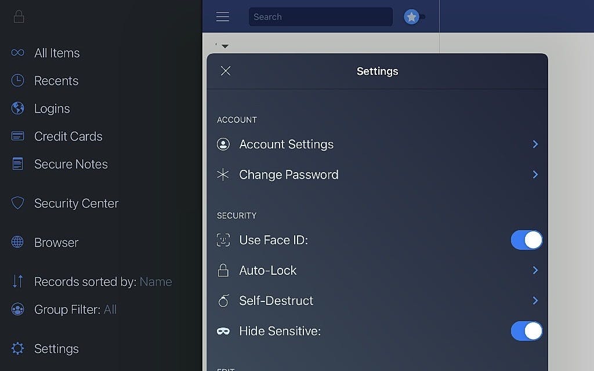Click the Recents clock icon

[x=18, y=81]
